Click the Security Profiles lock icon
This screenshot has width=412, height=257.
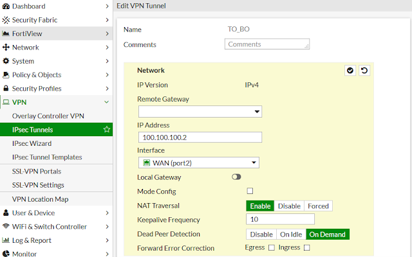tap(6, 88)
